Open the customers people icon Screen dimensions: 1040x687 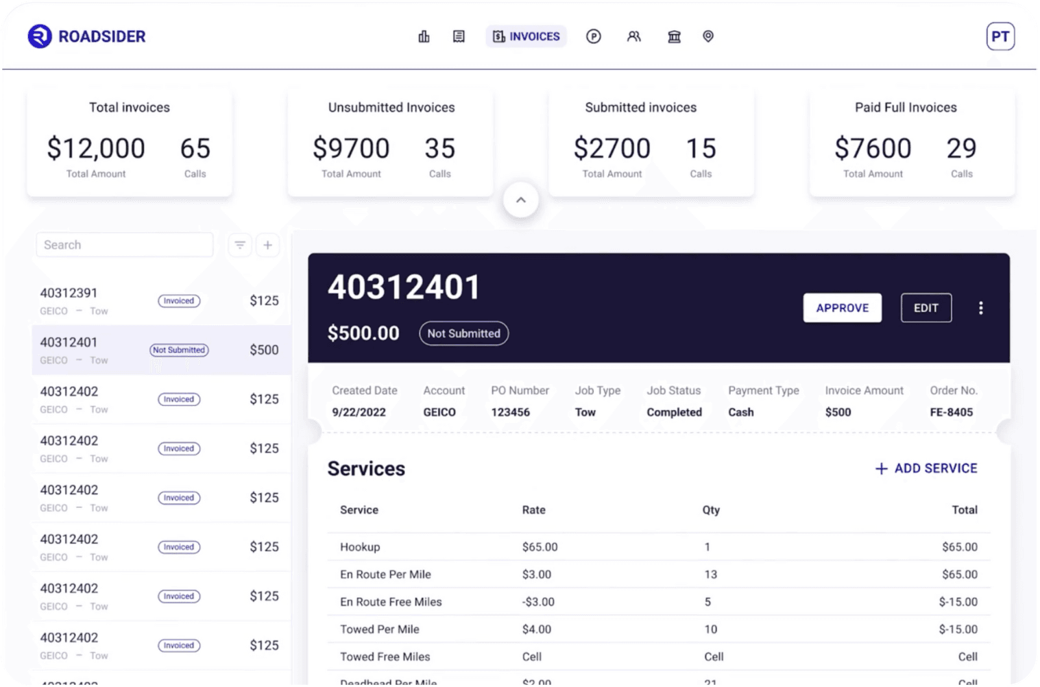(x=633, y=36)
